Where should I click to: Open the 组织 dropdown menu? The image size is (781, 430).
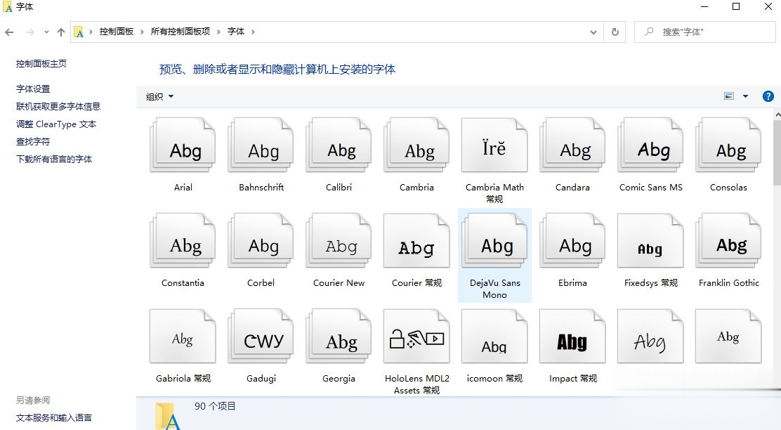point(159,97)
